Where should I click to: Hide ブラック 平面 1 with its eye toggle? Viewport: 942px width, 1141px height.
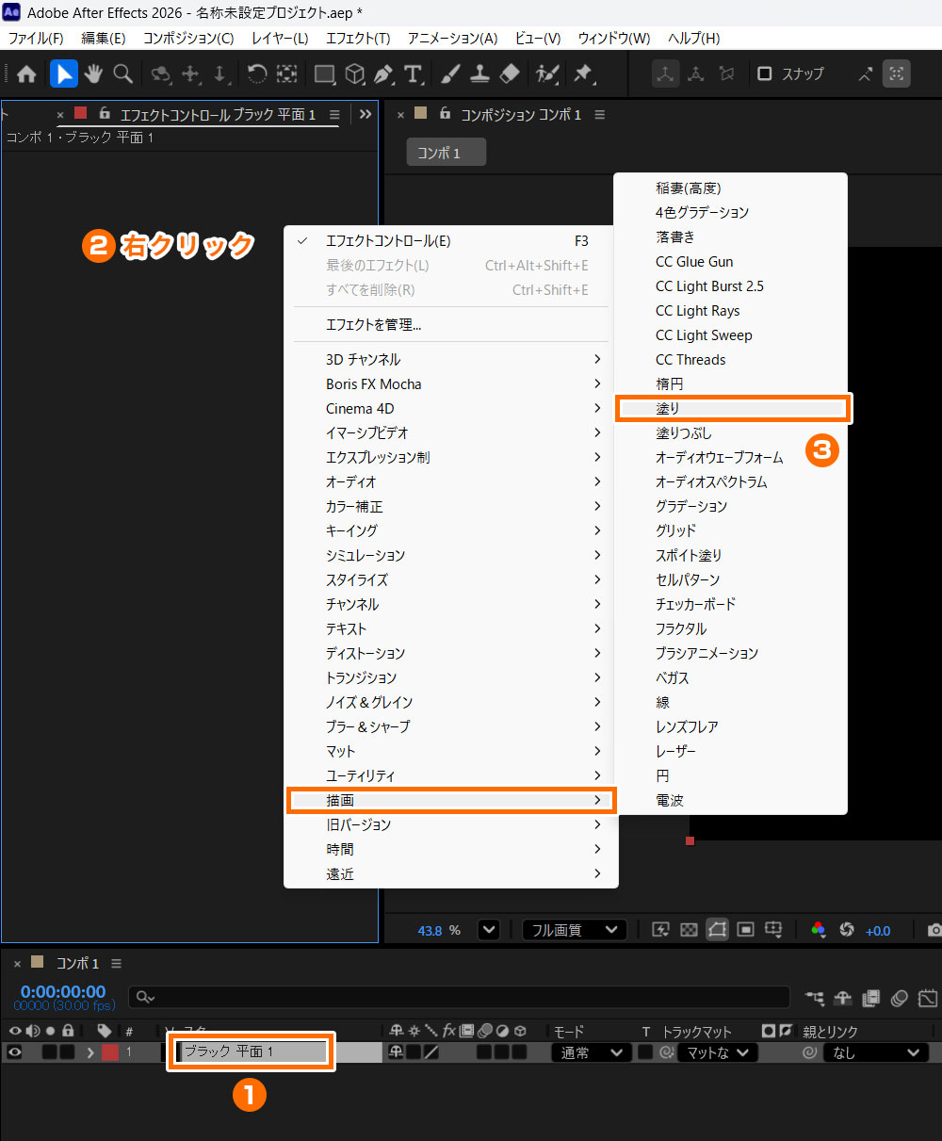[14, 1052]
